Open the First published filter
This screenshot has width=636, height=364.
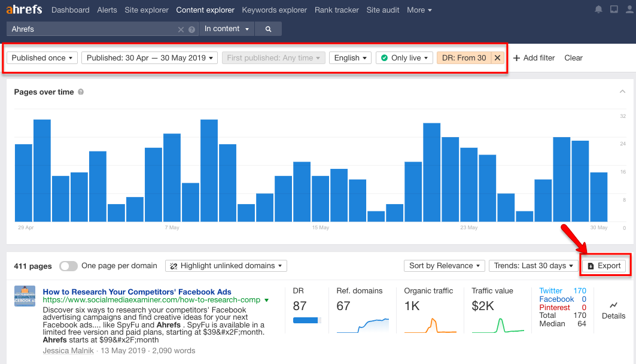click(273, 58)
